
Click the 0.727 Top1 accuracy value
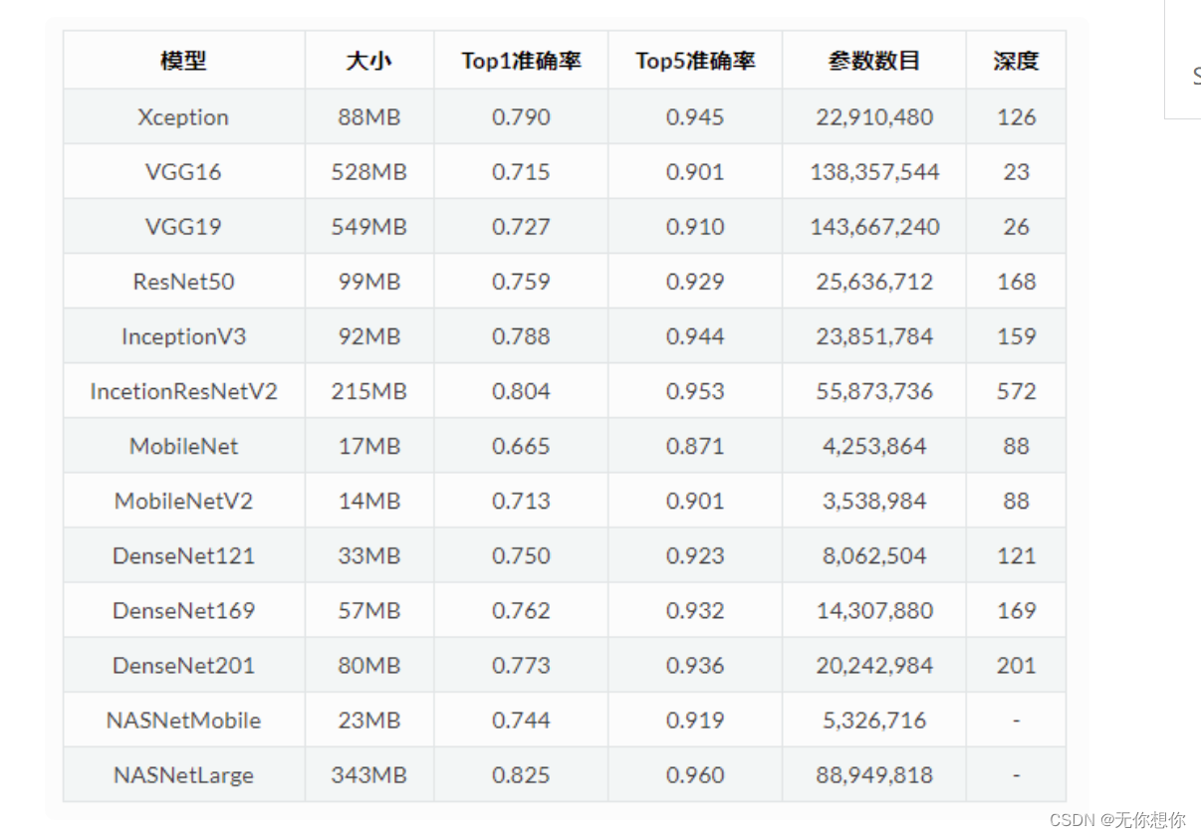521,226
